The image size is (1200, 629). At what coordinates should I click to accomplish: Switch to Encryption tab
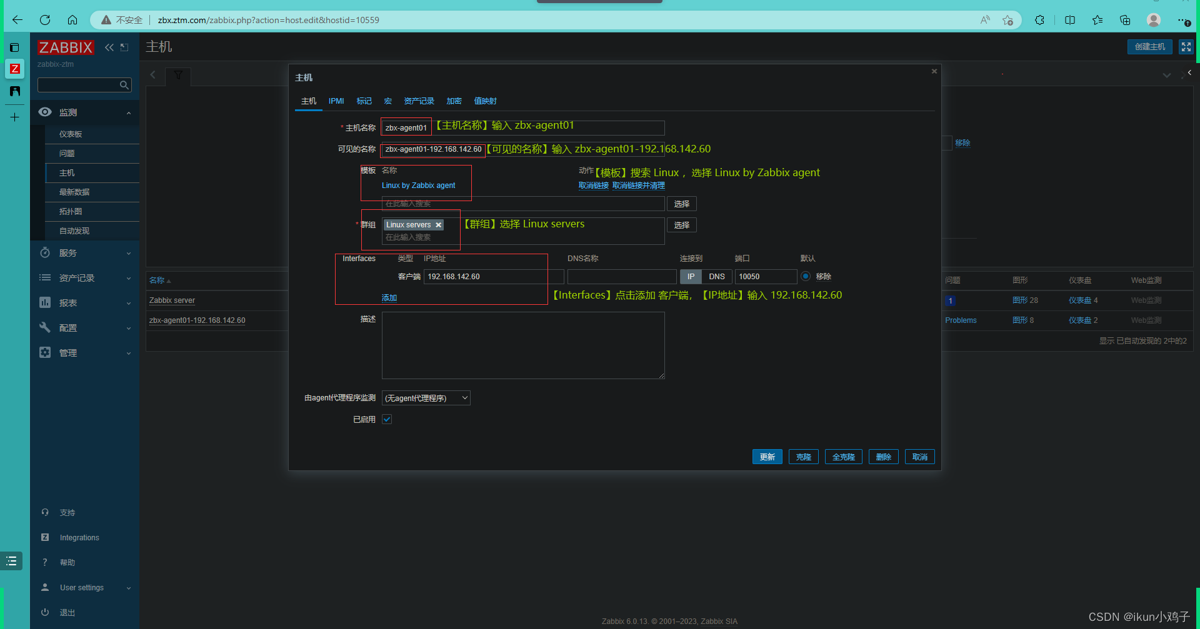tap(454, 101)
